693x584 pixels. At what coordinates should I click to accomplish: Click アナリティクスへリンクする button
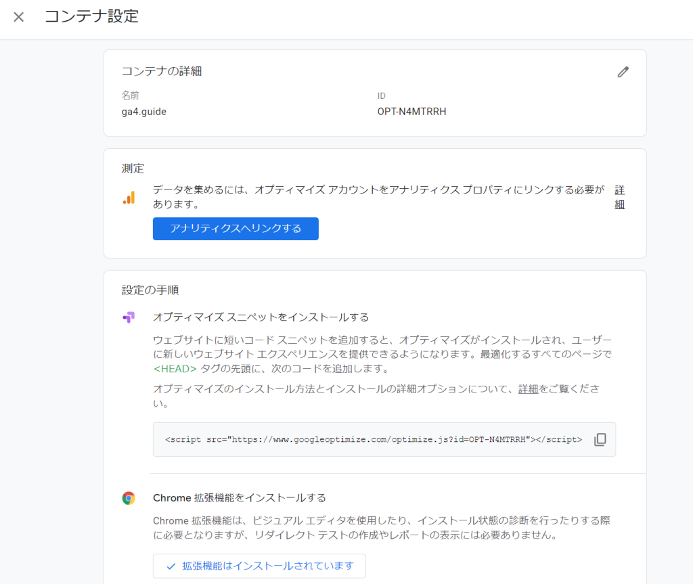[x=236, y=229]
